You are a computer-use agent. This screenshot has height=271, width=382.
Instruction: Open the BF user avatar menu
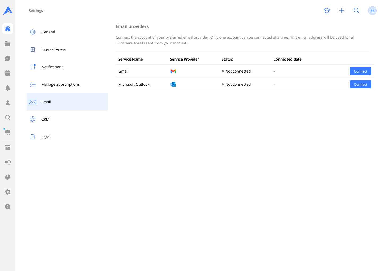[372, 11]
